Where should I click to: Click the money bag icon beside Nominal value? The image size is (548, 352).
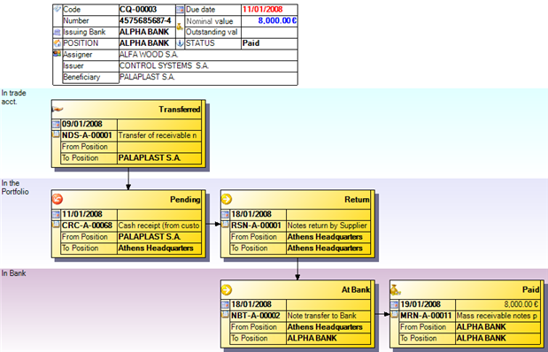[x=180, y=27]
